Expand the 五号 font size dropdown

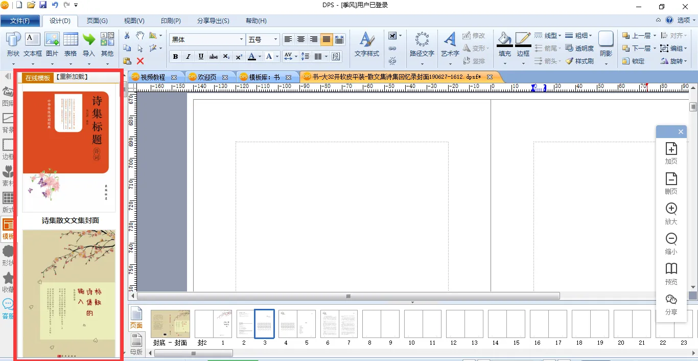coord(276,39)
